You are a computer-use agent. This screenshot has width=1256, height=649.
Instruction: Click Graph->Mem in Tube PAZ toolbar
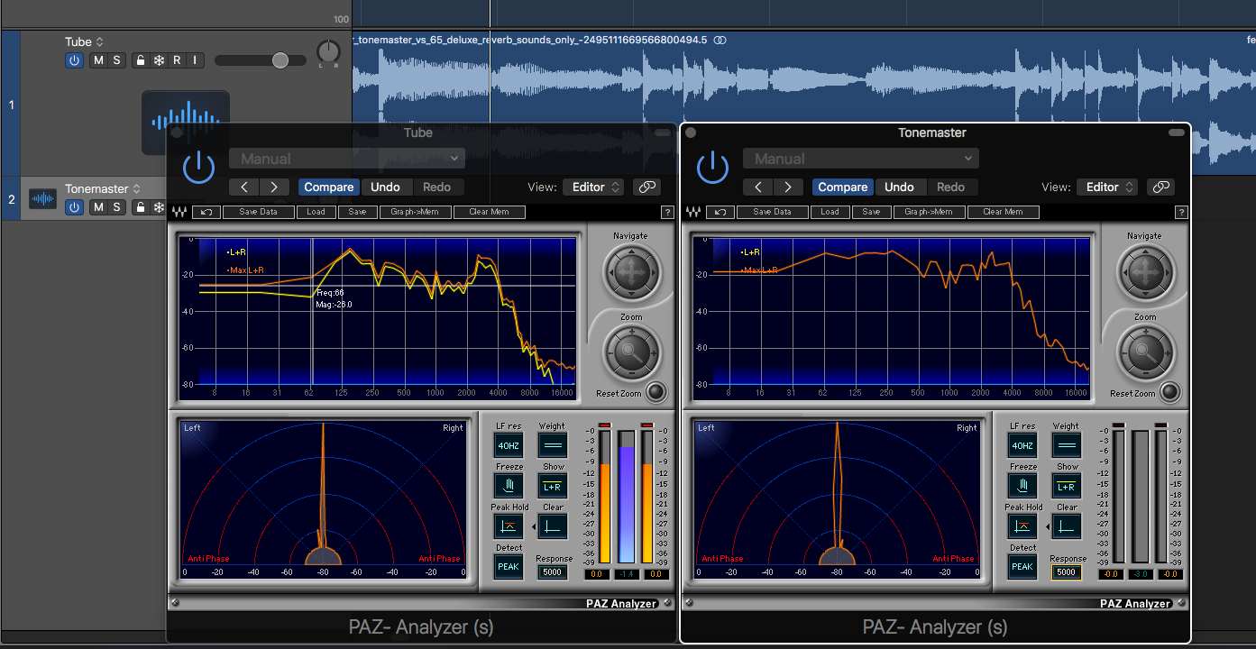(x=415, y=212)
